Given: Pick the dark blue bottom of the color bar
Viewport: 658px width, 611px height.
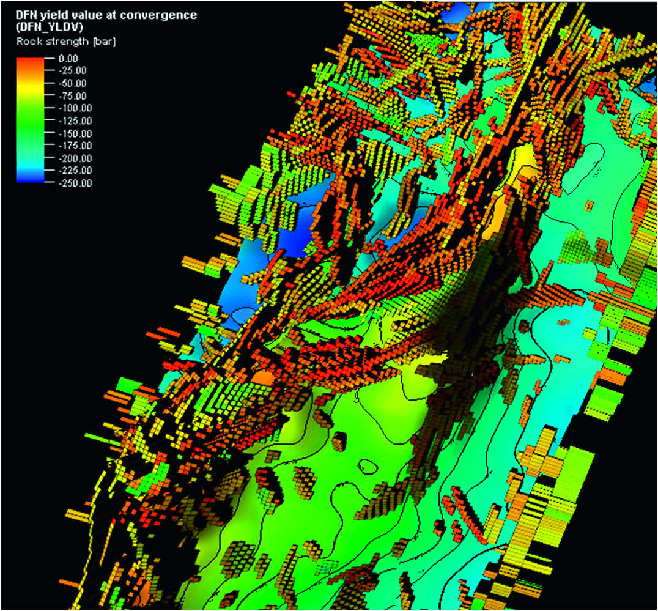Looking at the screenshot, I should (x=29, y=179).
